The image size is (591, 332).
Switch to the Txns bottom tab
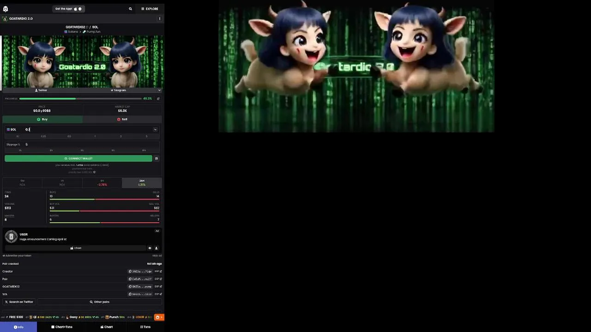tap(145, 327)
